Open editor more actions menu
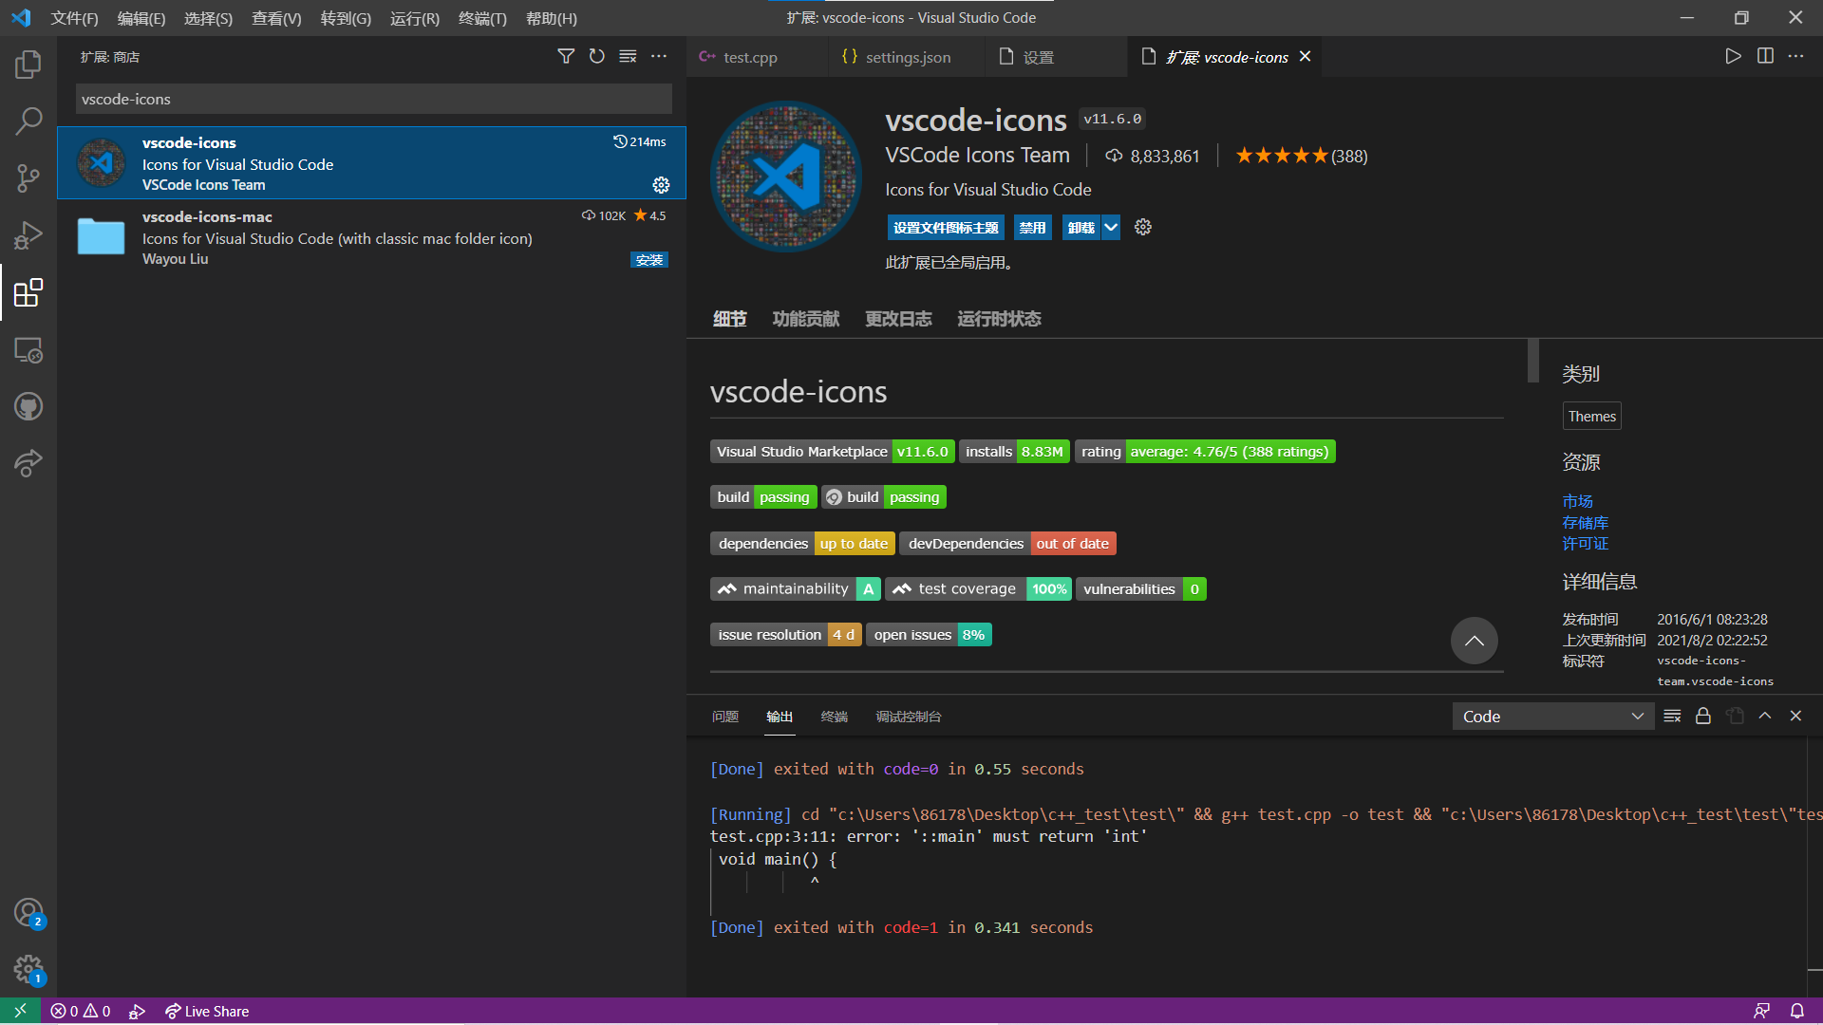This screenshot has height=1025, width=1823. click(x=1796, y=57)
